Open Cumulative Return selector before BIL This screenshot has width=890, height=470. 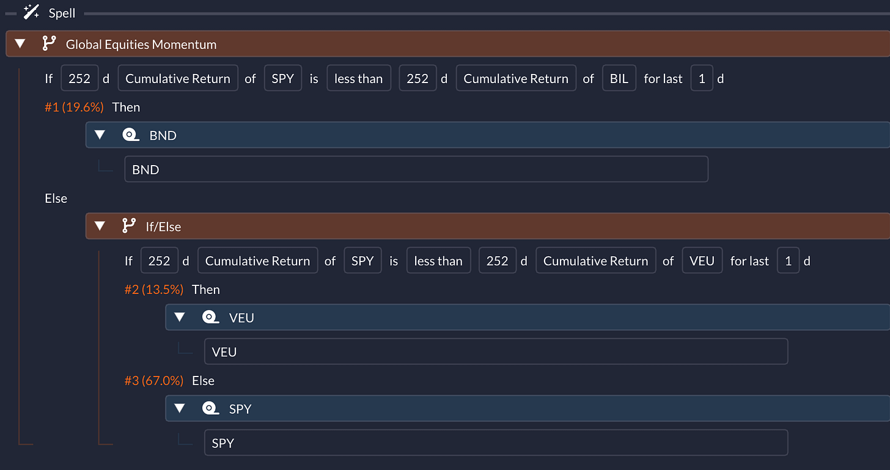(516, 78)
